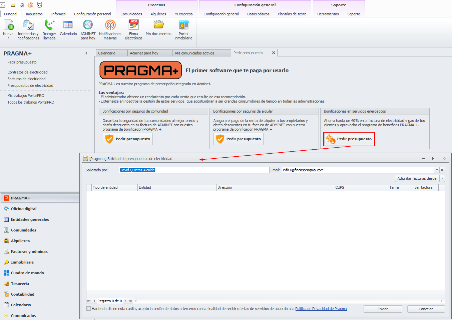The height and width of the screenshot is (320, 452).
Task: Focus the Email input field
Action: [x=358, y=170]
